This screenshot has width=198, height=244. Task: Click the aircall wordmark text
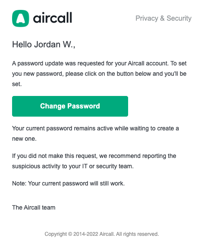click(x=53, y=18)
